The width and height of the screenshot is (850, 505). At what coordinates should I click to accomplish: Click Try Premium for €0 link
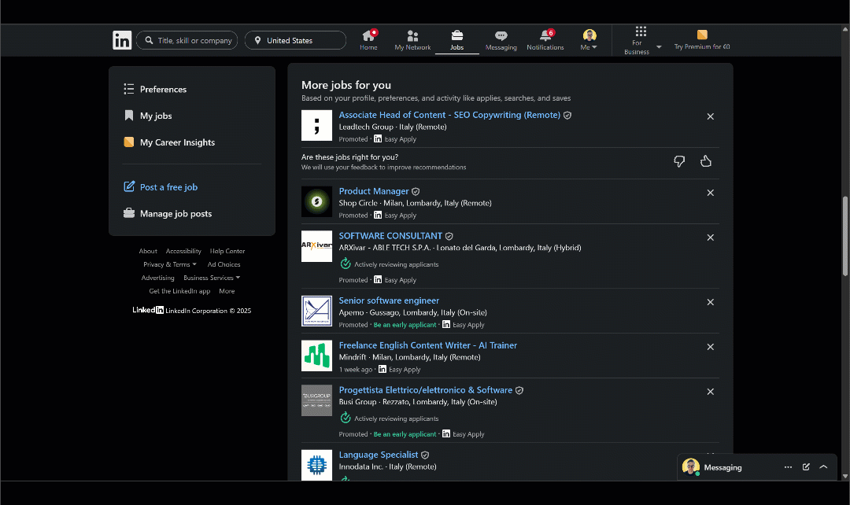pos(702,40)
